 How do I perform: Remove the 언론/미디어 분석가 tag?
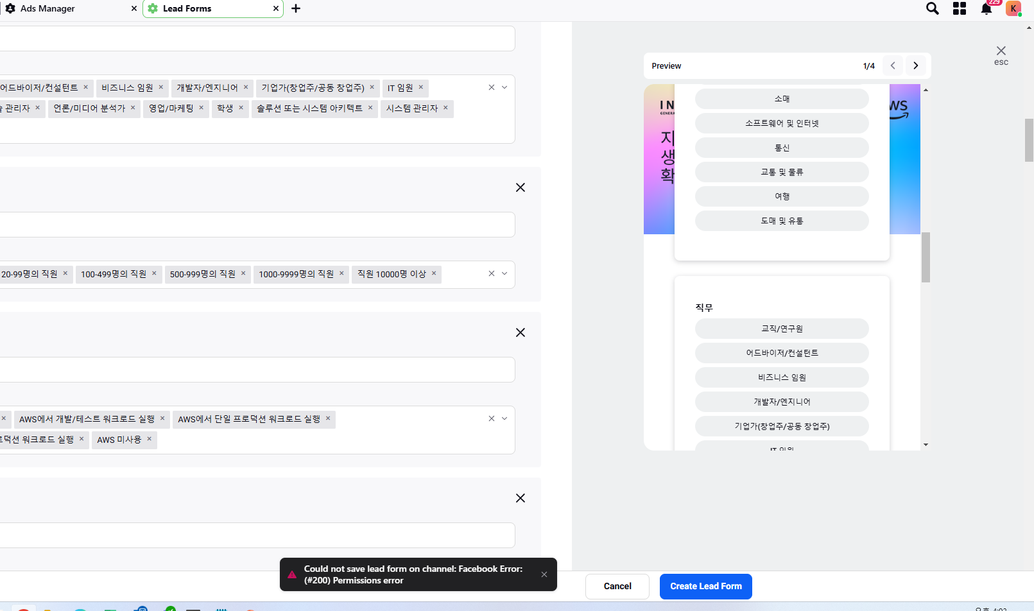133,108
